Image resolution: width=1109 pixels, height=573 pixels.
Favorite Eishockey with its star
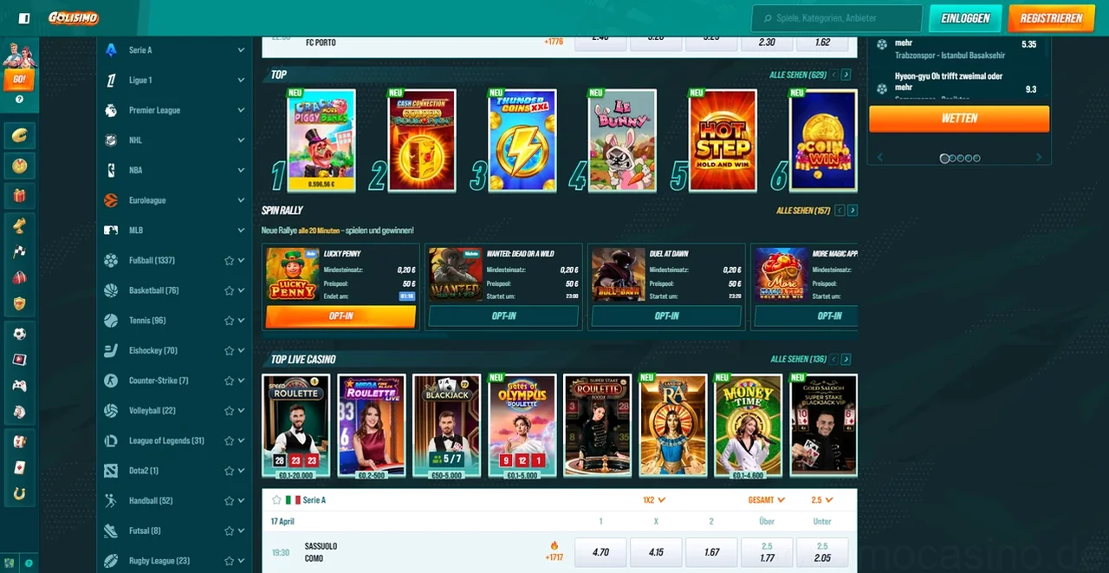pyautogui.click(x=230, y=351)
